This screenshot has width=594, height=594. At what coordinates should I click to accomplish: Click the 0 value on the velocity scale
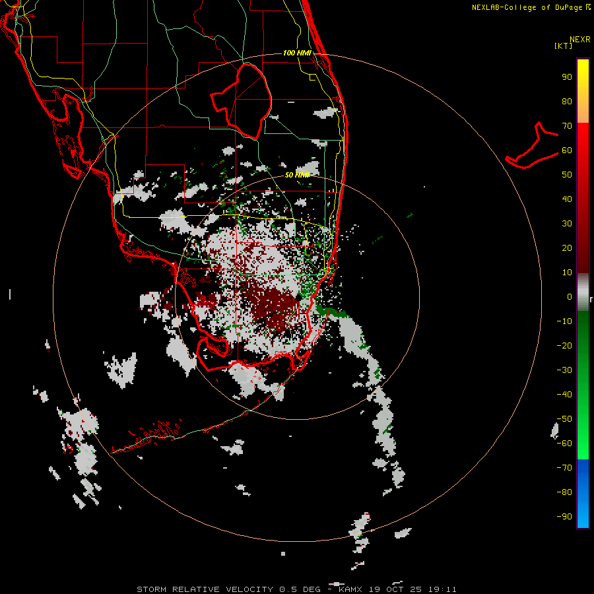click(570, 297)
